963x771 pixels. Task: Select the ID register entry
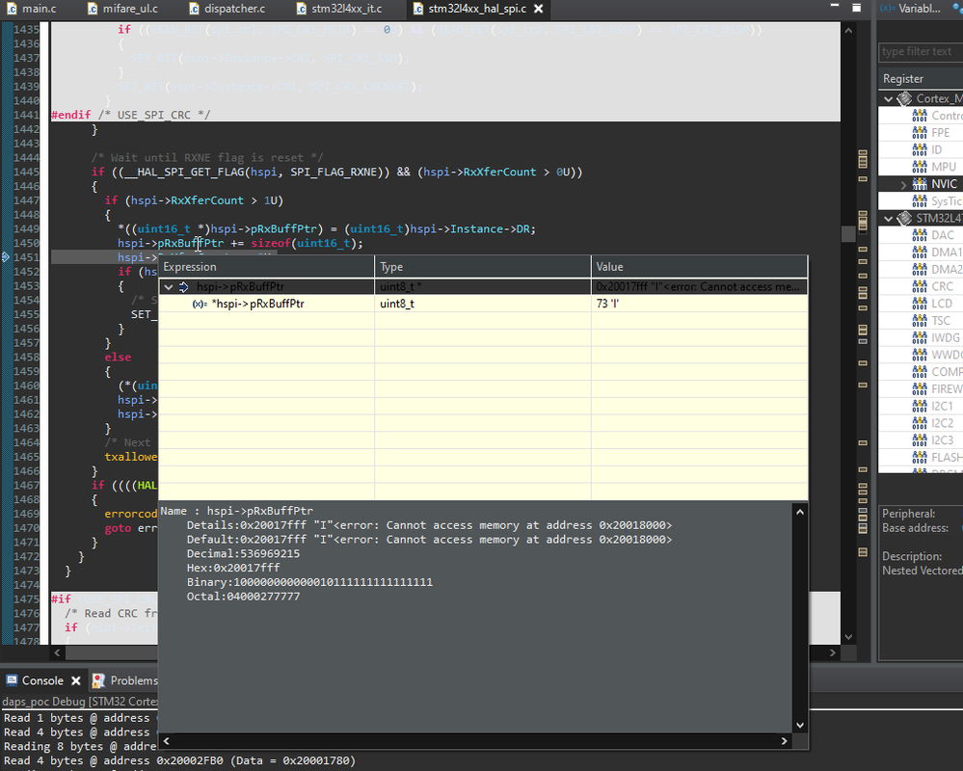click(937, 149)
